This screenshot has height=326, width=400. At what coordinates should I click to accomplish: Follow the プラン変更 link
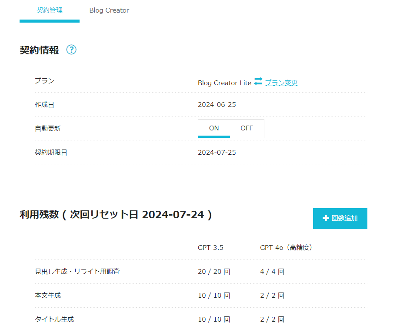pos(281,83)
